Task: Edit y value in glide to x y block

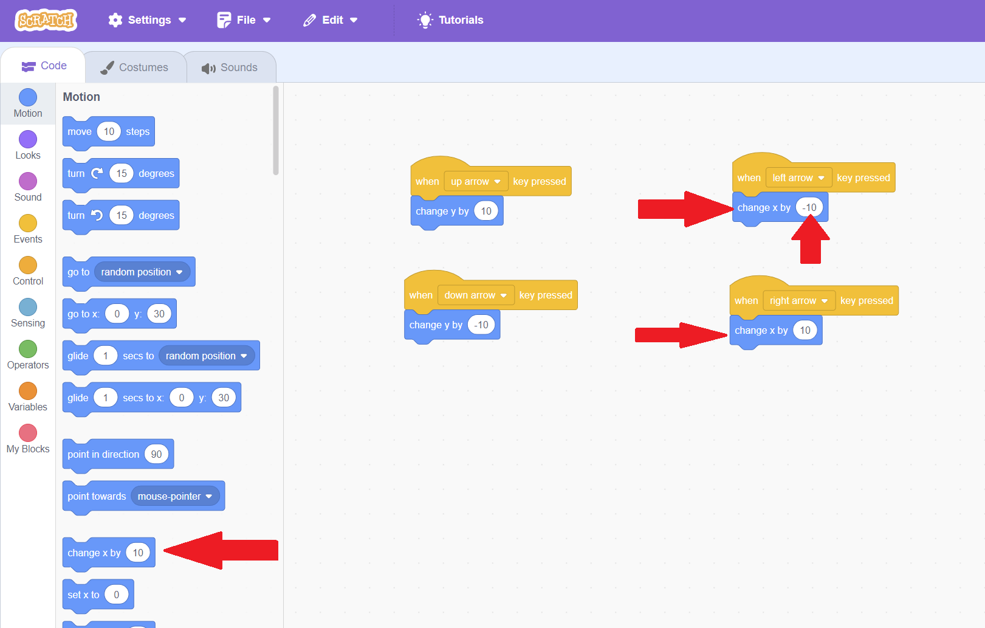Action: pyautogui.click(x=224, y=398)
